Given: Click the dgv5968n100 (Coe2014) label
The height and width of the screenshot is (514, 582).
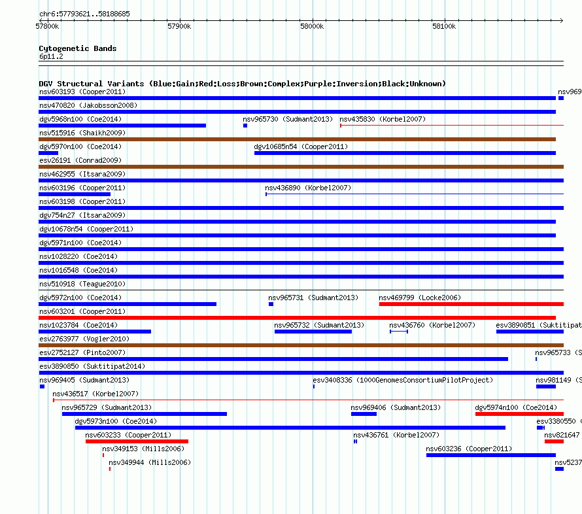Looking at the screenshot, I should pyautogui.click(x=80, y=119).
